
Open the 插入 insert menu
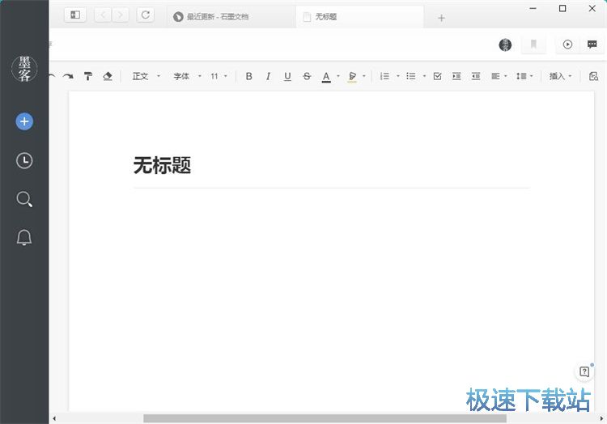[561, 76]
